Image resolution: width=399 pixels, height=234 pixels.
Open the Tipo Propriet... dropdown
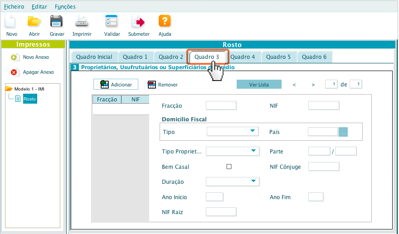(233, 151)
